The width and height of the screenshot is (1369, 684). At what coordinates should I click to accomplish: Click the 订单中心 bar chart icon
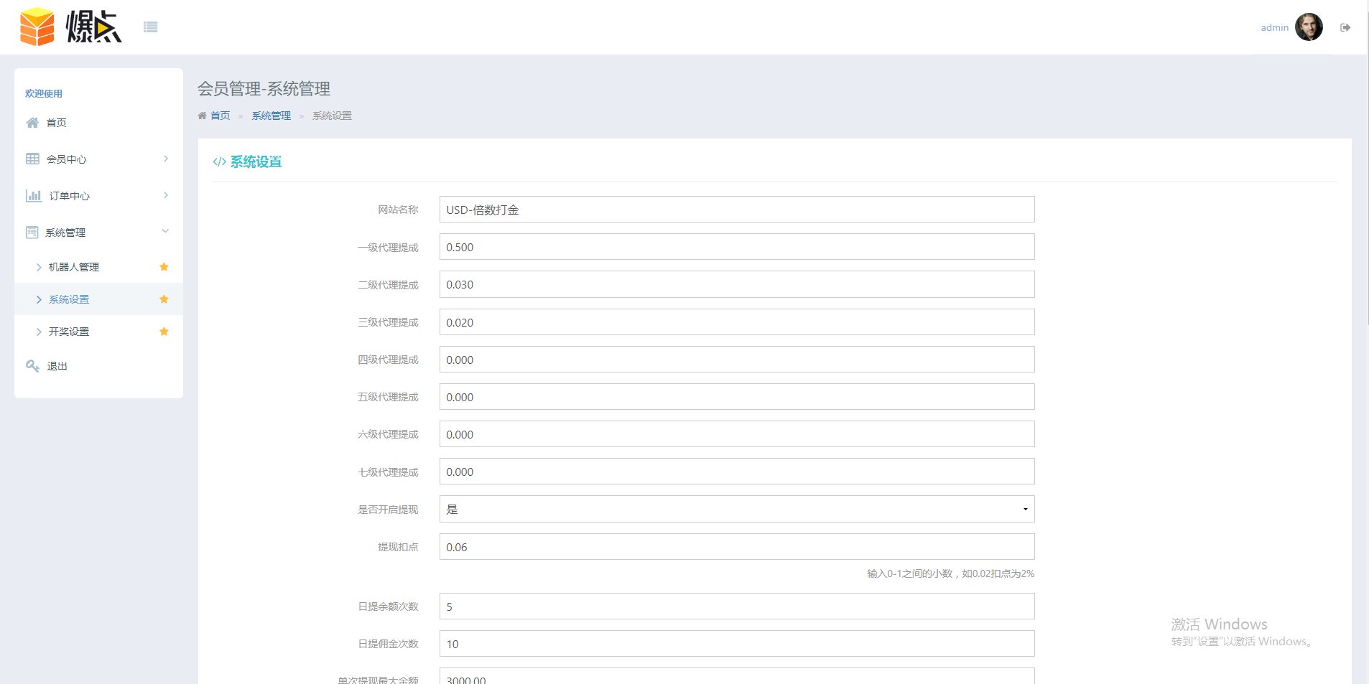pos(34,195)
